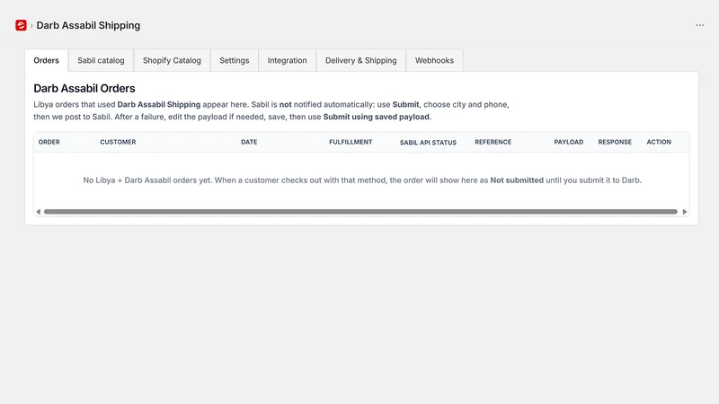Click the RESPONSE column header
The width and height of the screenshot is (719, 404).
coord(615,142)
